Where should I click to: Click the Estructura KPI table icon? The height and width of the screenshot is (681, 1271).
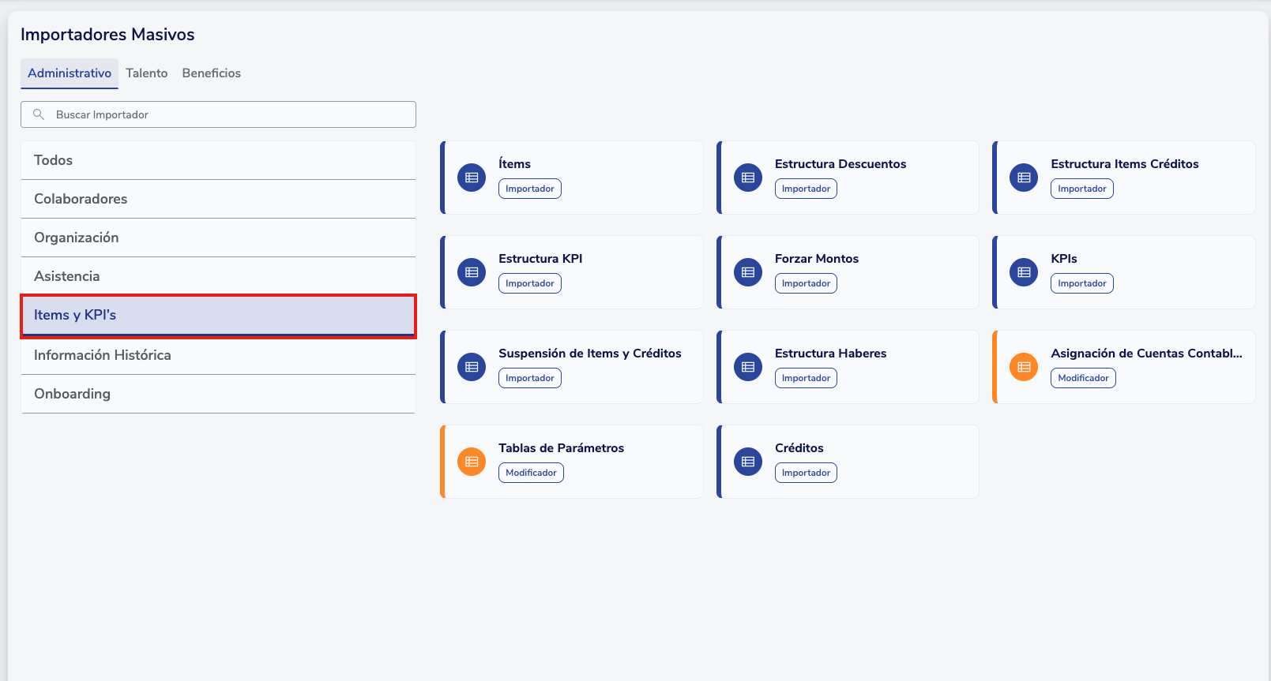(472, 272)
